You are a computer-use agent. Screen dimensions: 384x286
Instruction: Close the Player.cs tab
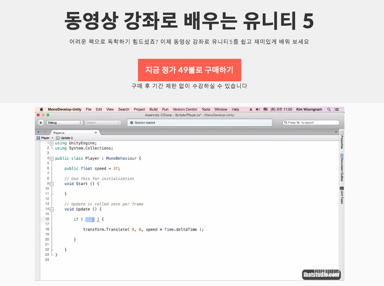96,133
